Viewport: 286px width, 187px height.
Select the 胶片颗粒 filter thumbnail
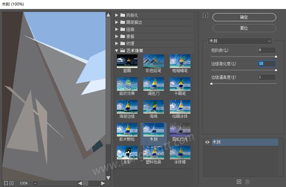click(x=127, y=130)
